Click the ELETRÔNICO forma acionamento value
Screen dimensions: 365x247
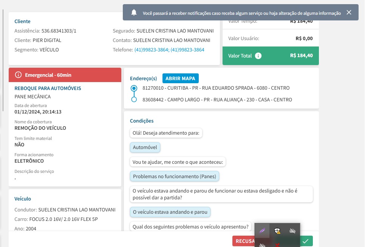tap(29, 161)
